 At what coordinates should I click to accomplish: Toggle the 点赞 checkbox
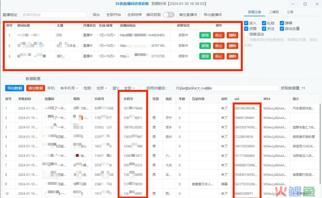click(x=246, y=29)
